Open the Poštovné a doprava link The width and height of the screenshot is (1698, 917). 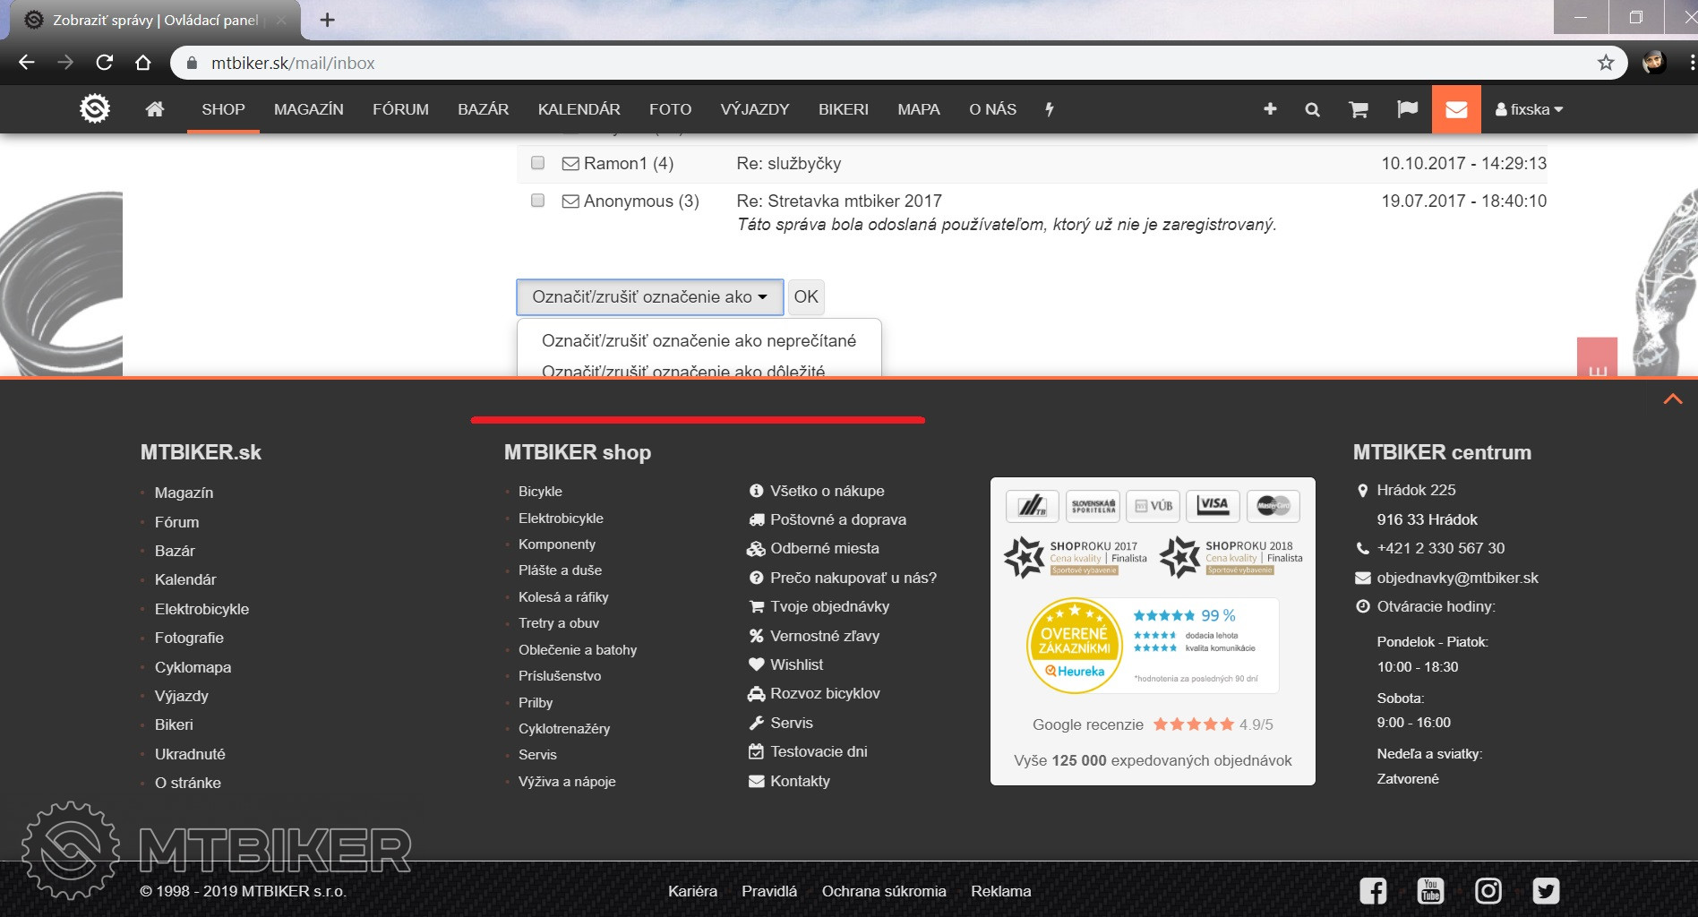pyautogui.click(x=837, y=519)
